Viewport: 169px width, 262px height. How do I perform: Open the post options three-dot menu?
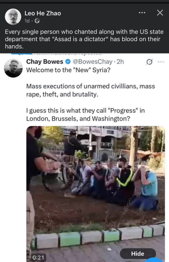click(142, 13)
